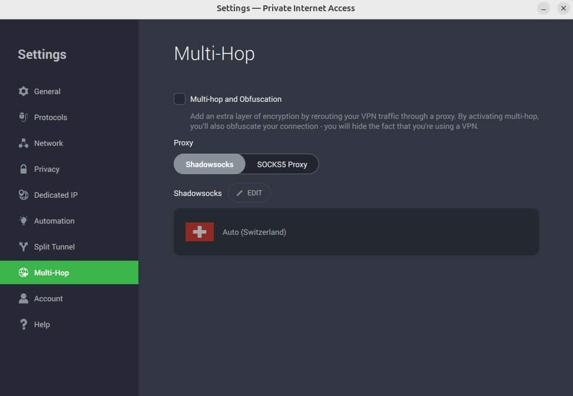The image size is (573, 396).
Task: Switch proxy type to SOCKS5 Proxy
Action: click(x=281, y=164)
